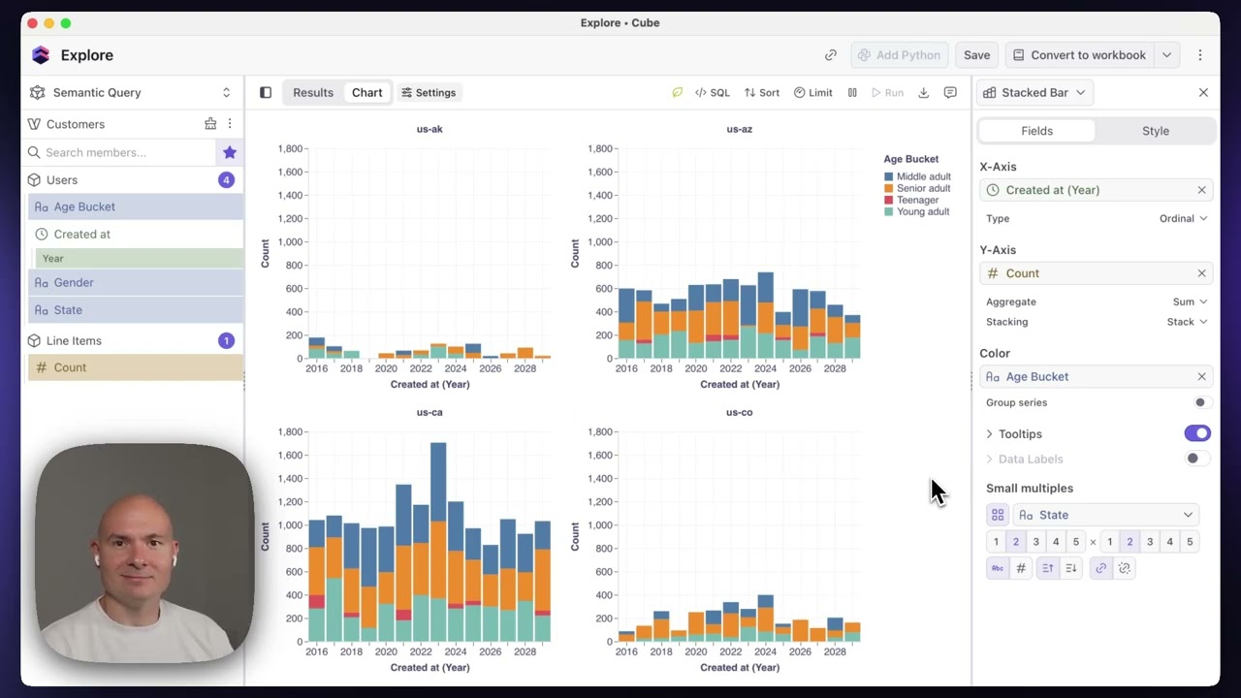The width and height of the screenshot is (1241, 698).
Task: Click the Customers basket icon
Action: [x=210, y=124]
